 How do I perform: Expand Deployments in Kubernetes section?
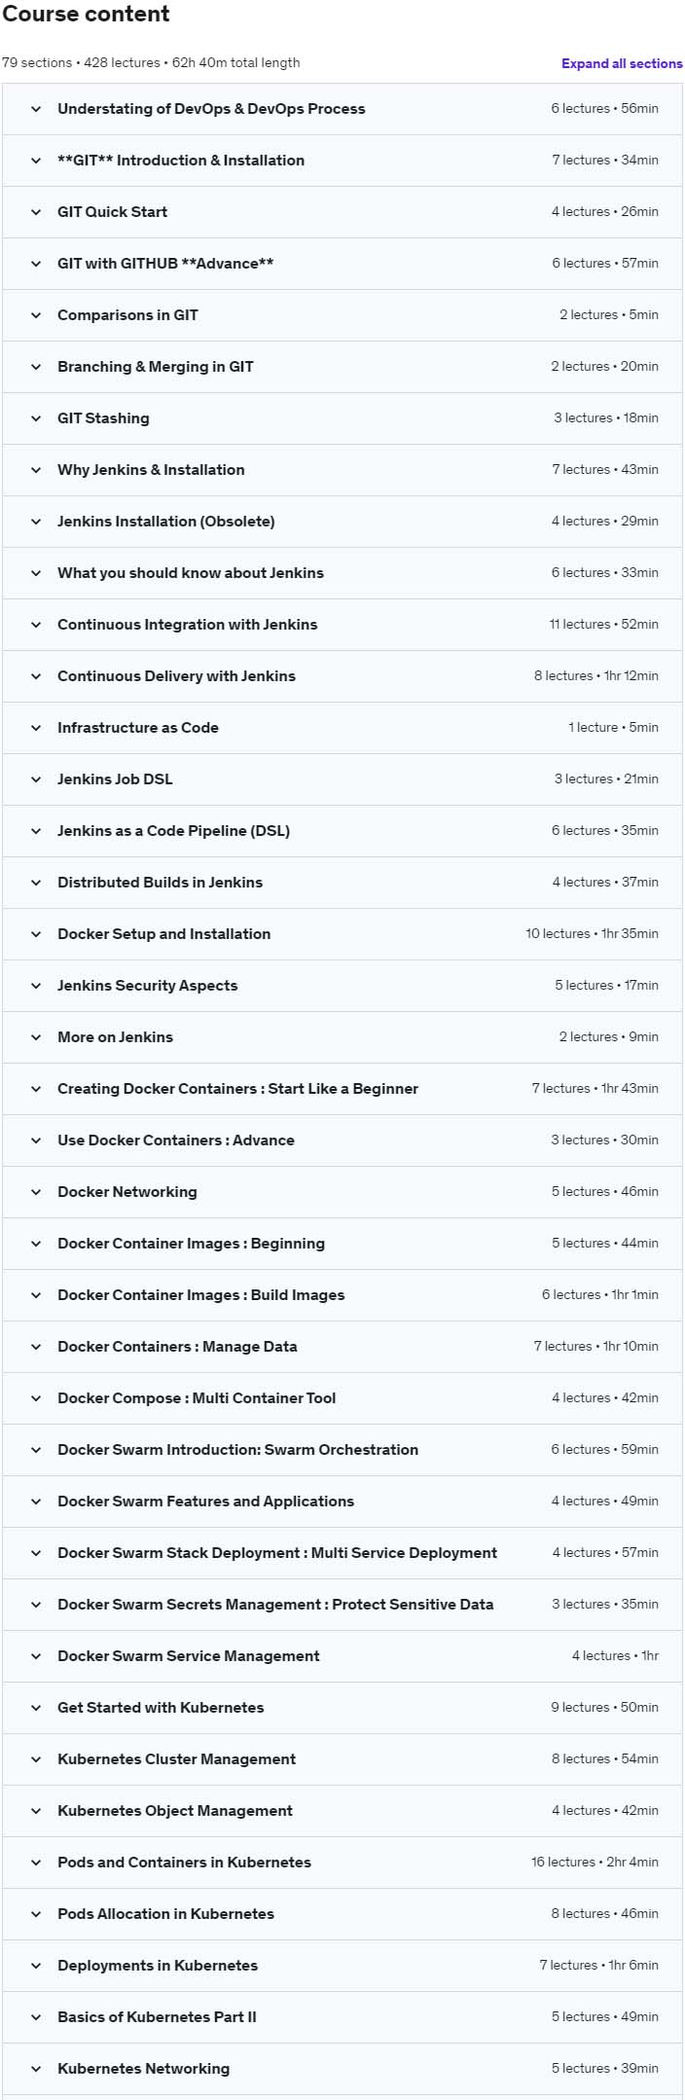click(x=342, y=1966)
